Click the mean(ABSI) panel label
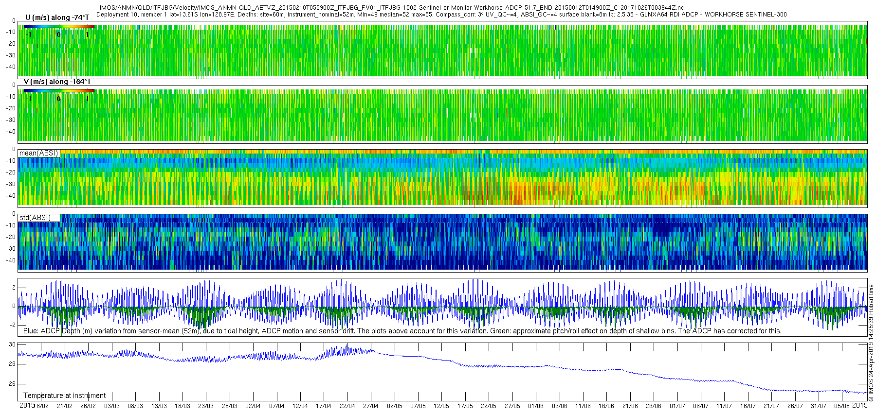This screenshot has height=413, width=876. click(38, 153)
